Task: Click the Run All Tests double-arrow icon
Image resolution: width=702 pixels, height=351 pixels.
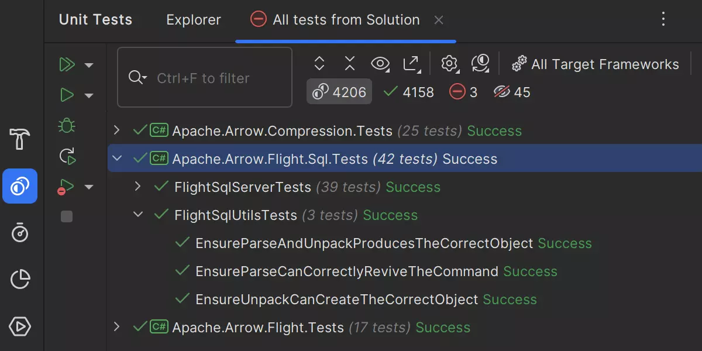Action: [67, 64]
